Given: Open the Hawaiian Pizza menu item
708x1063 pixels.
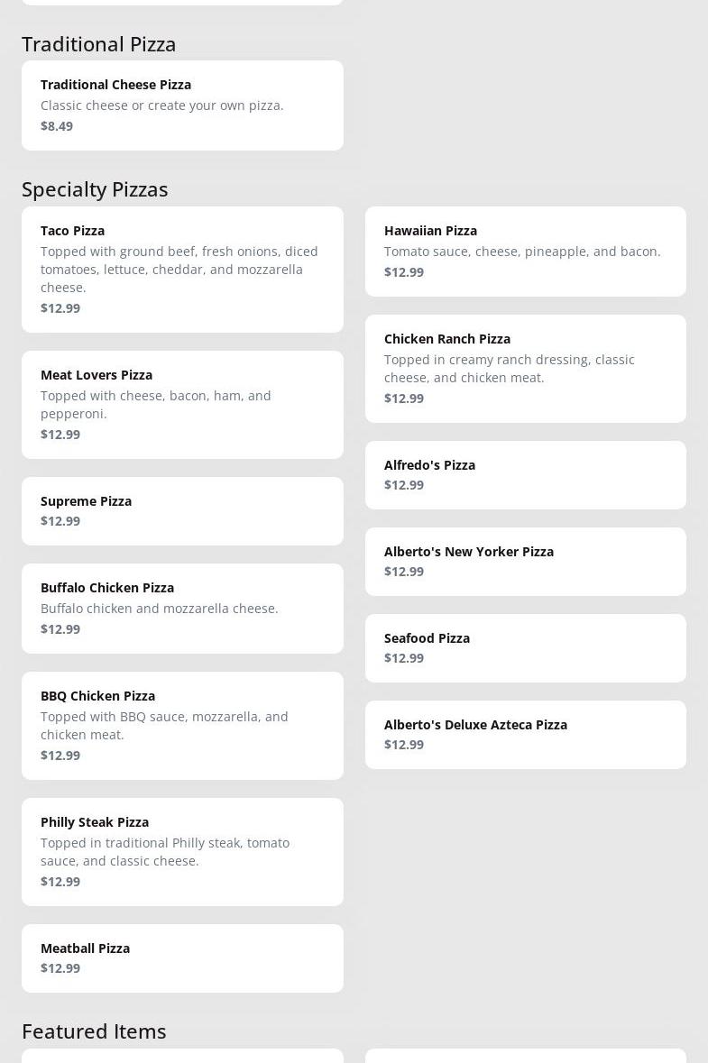Looking at the screenshot, I should tap(525, 251).
